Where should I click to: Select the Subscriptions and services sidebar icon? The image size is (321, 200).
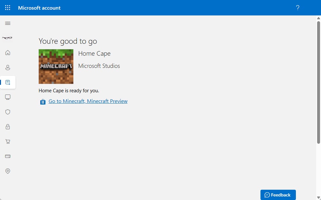[x=8, y=82]
